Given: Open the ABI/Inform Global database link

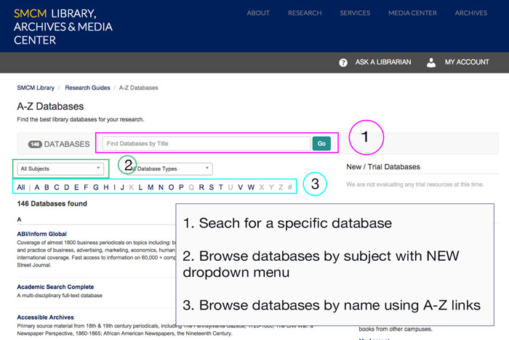Looking at the screenshot, I should pyautogui.click(x=43, y=234).
